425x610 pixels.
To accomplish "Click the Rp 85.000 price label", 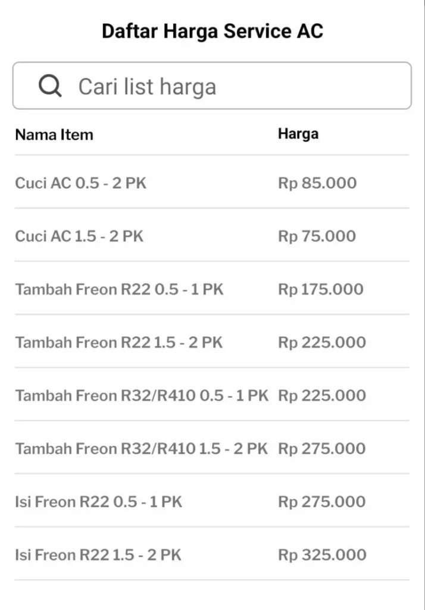I will 317,183.
